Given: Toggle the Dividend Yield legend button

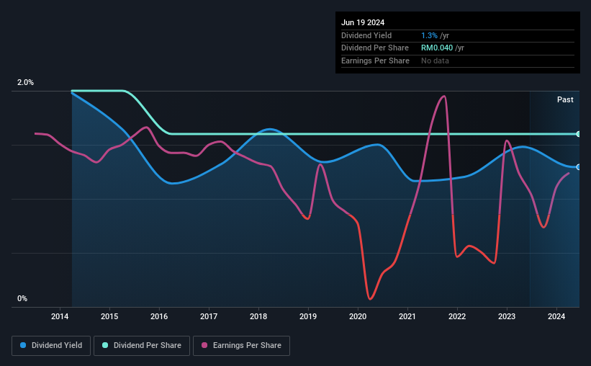Looking at the screenshot, I should point(51,346).
